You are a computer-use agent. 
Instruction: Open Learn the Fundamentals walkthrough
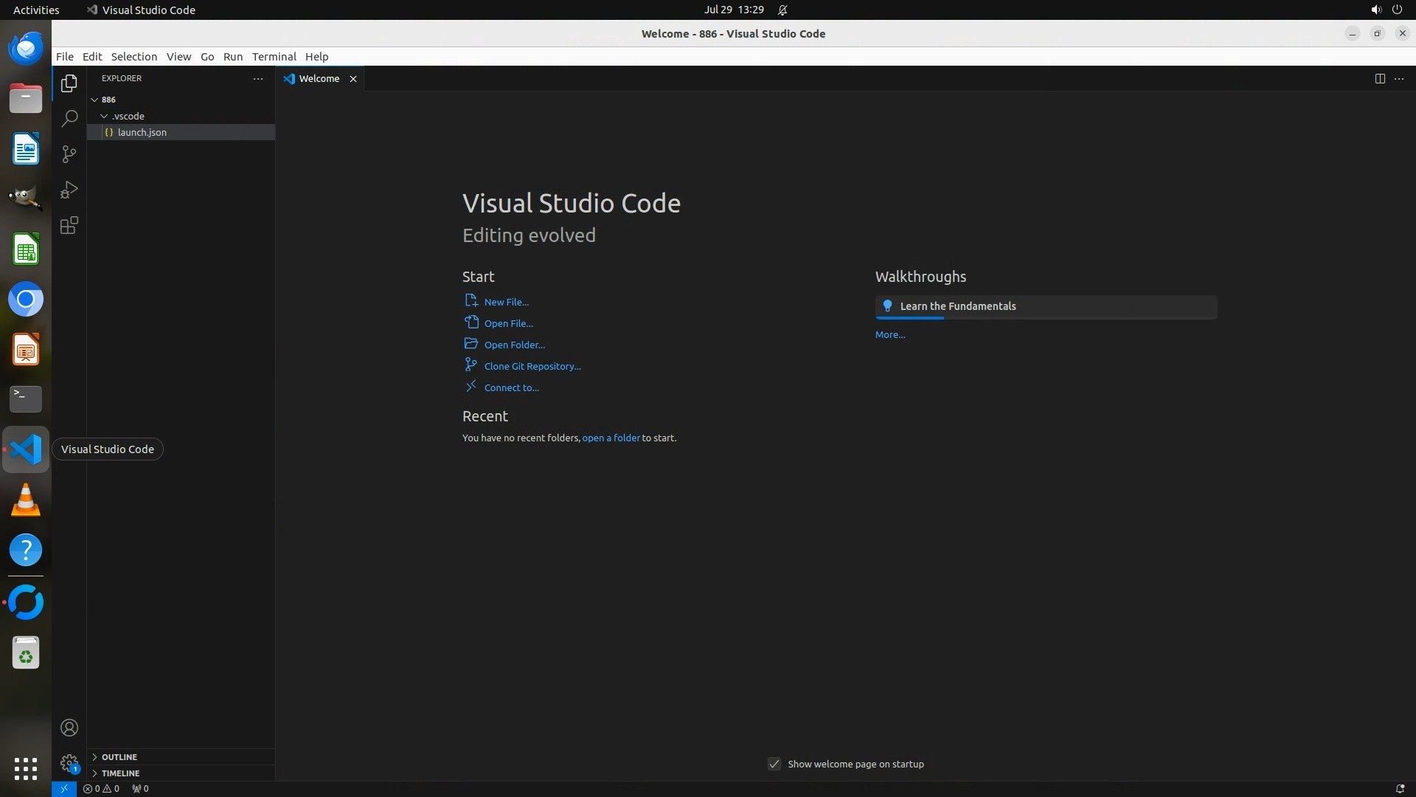point(957,306)
